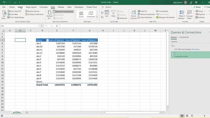Select the Queries tab in pane

pos(174,37)
